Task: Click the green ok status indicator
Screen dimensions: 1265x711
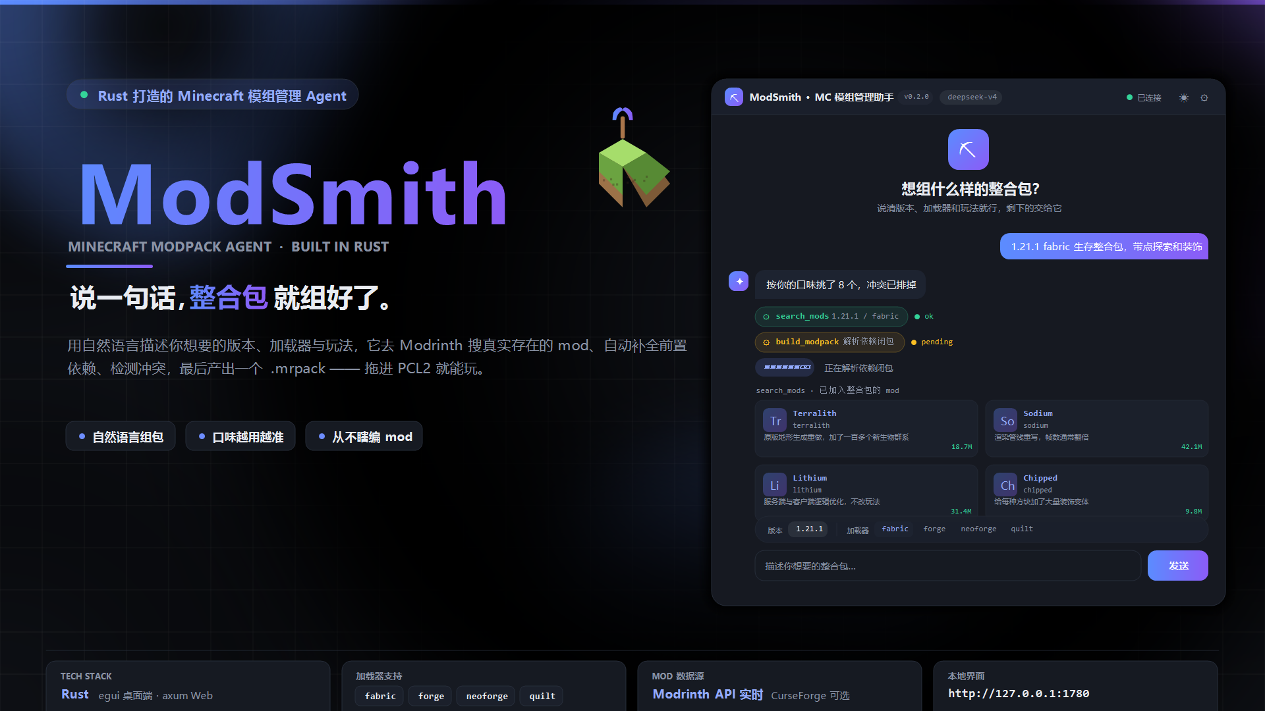Action: click(924, 317)
